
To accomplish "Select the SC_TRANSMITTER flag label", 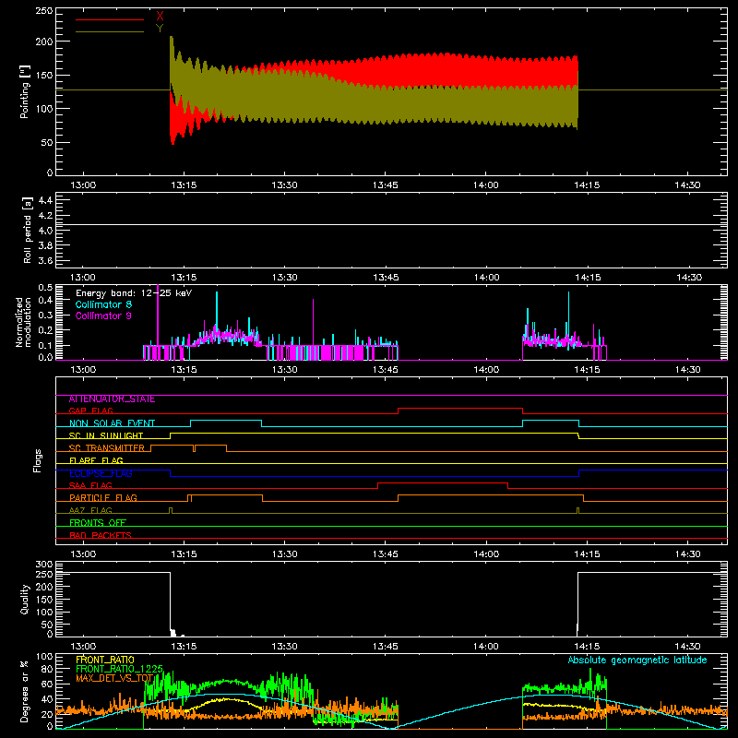I will [107, 448].
